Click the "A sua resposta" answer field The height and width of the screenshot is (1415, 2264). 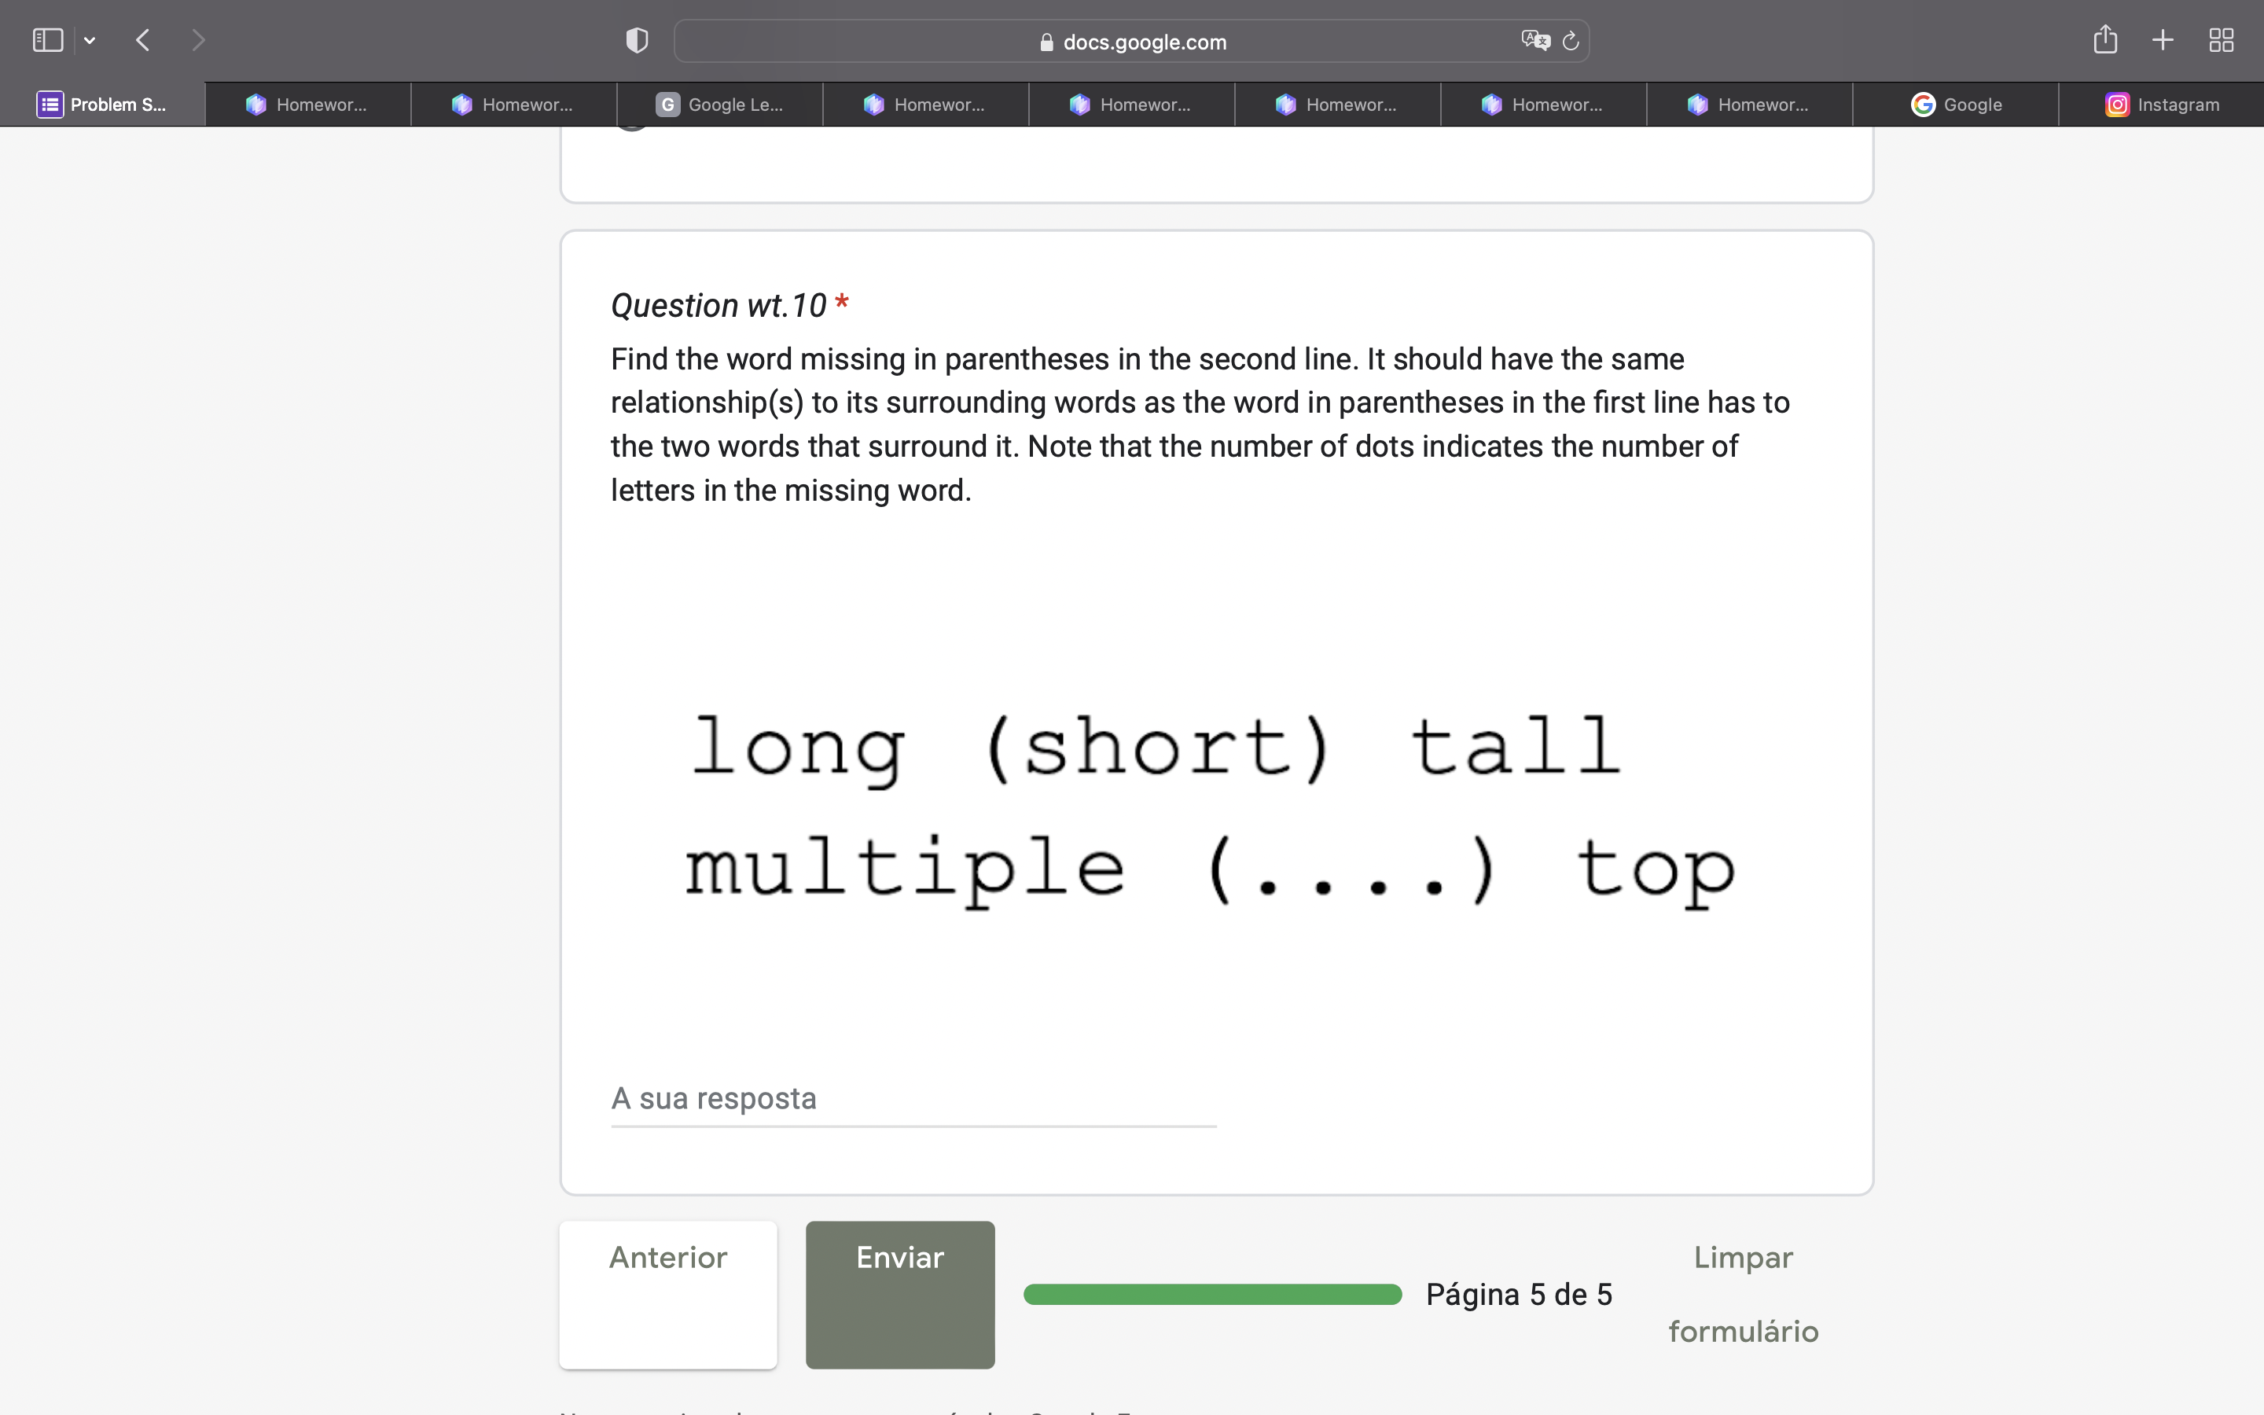click(913, 1099)
